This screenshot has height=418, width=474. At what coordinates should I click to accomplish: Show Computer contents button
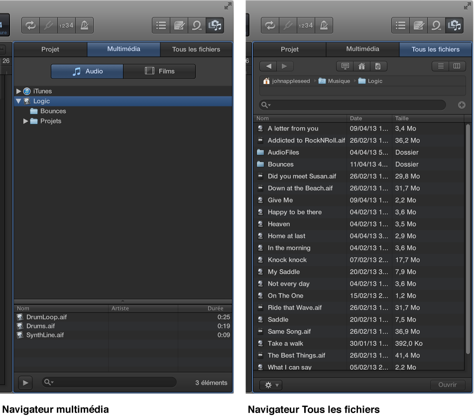(345, 66)
